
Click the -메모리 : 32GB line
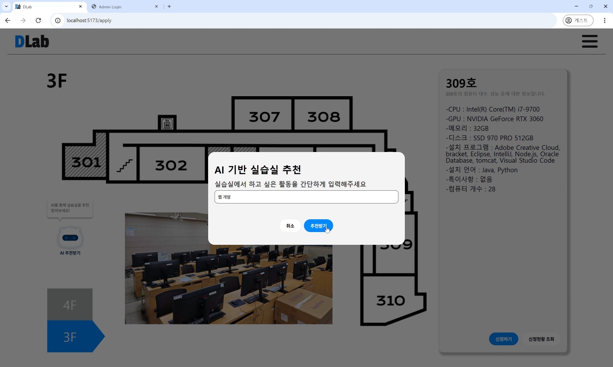point(467,128)
